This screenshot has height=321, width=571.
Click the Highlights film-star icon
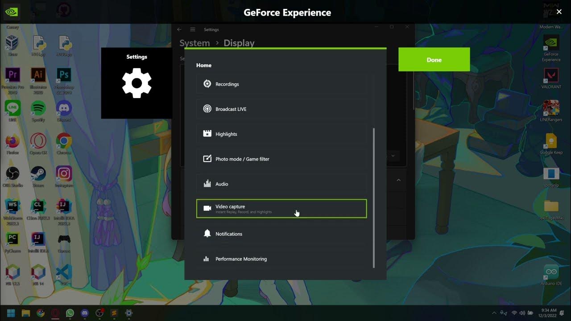(x=207, y=134)
